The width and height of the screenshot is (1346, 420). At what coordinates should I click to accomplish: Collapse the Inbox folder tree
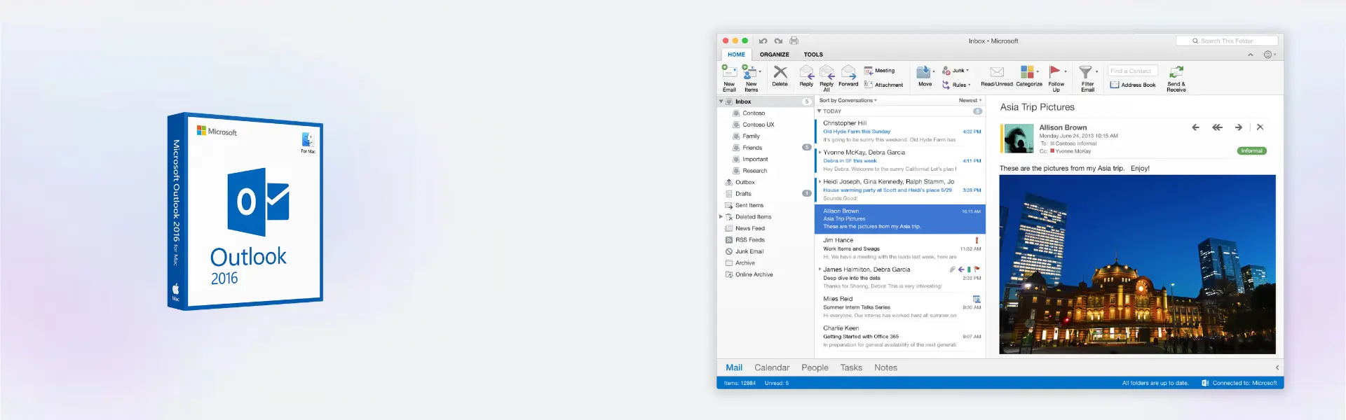click(x=721, y=101)
